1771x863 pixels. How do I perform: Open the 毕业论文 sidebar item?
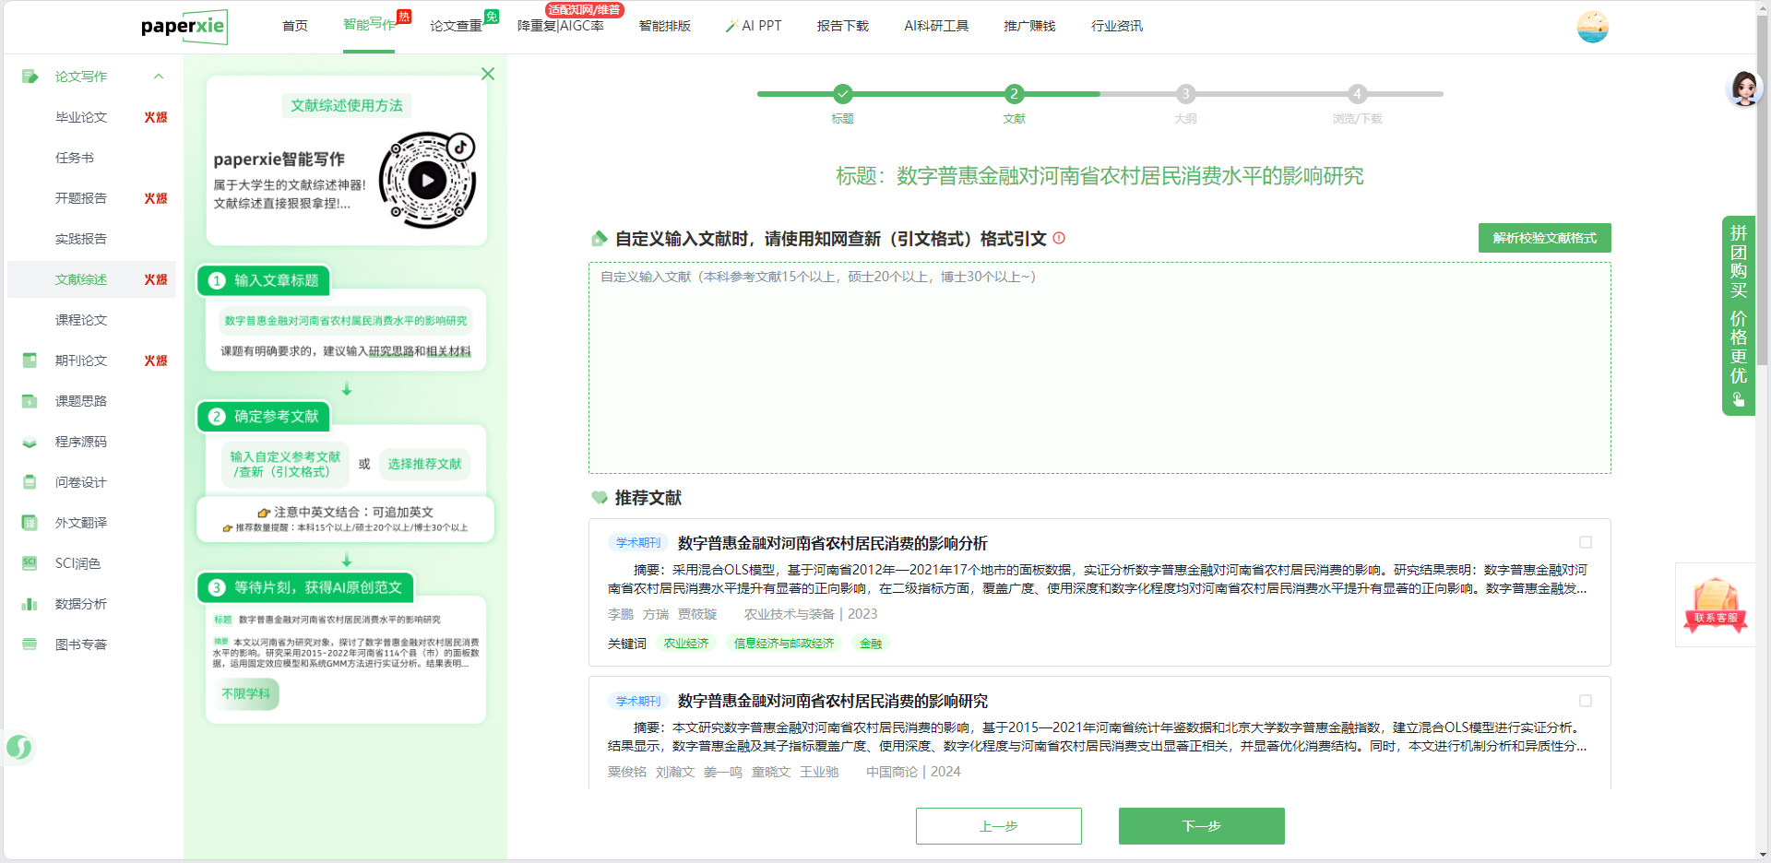point(81,117)
